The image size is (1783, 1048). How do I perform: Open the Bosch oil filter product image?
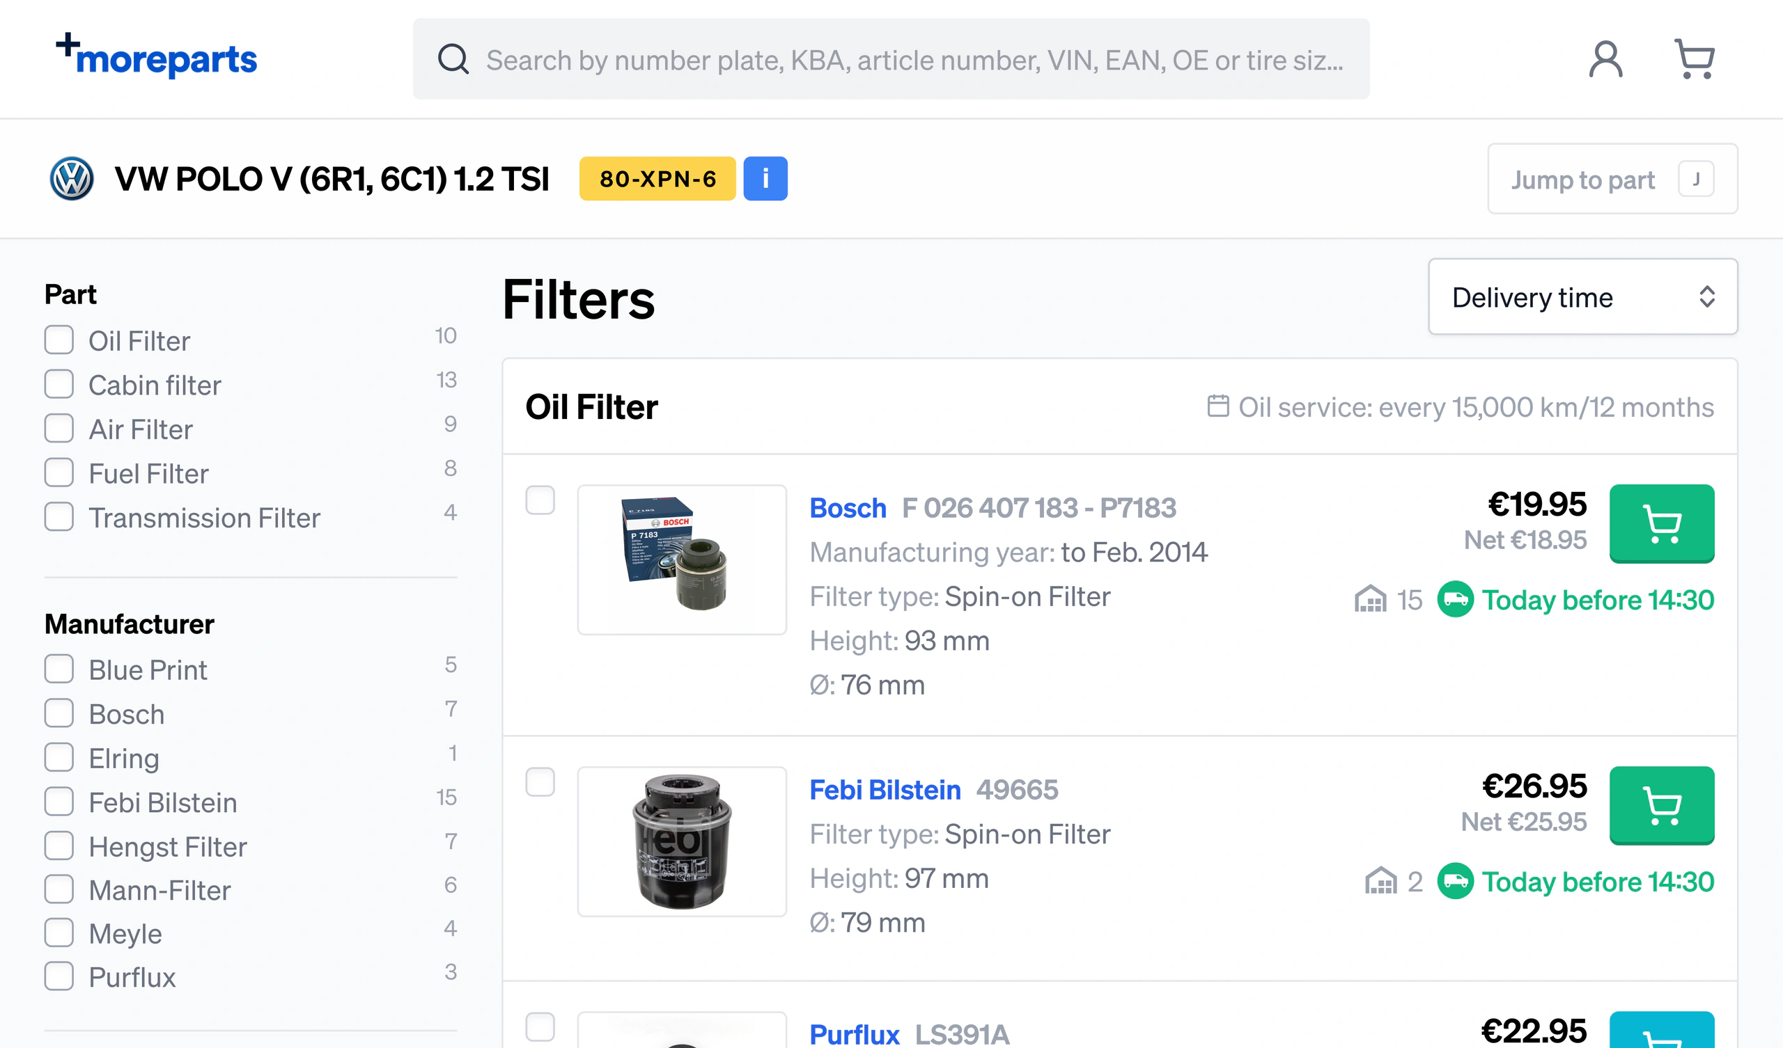click(682, 559)
